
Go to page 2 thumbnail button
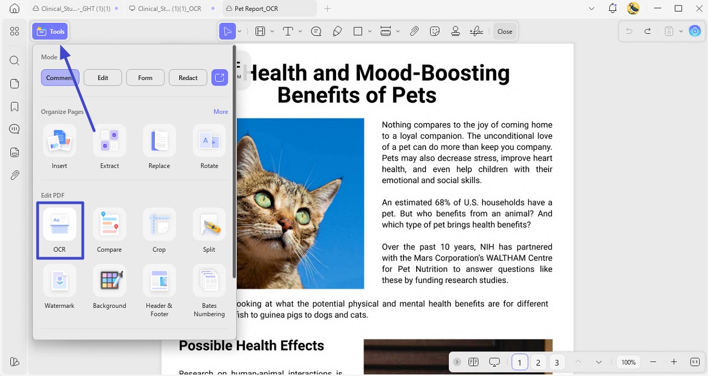[538, 362]
